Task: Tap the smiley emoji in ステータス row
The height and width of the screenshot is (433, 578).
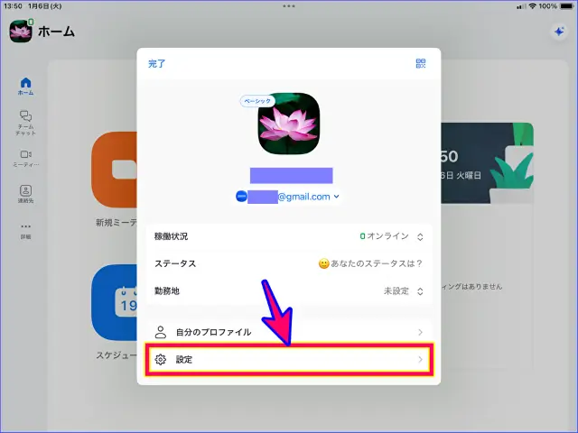Action: click(x=323, y=263)
